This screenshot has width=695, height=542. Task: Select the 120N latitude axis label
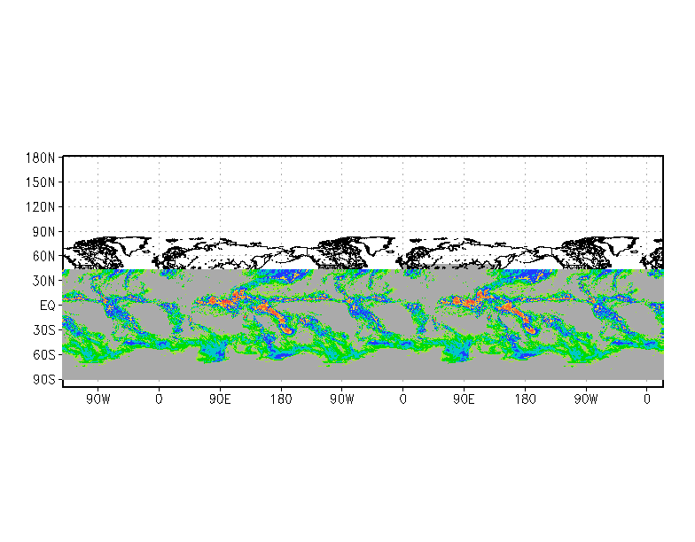41,207
